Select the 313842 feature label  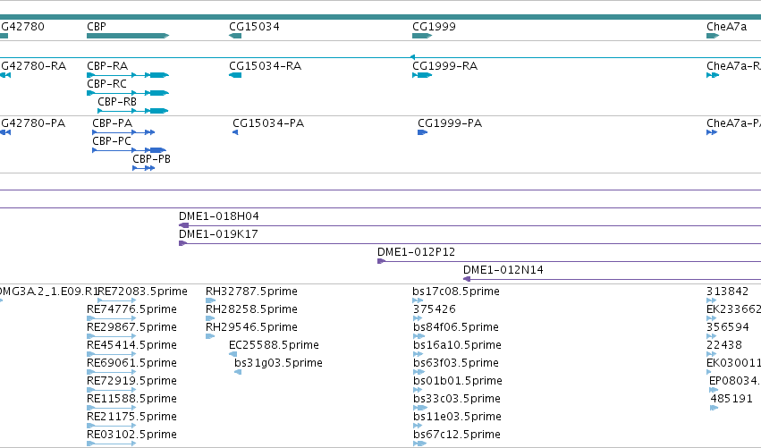tap(728, 292)
